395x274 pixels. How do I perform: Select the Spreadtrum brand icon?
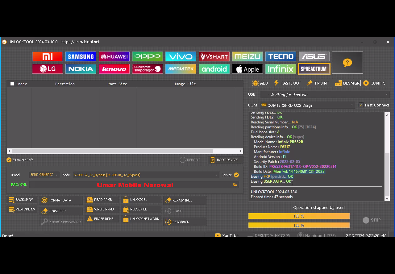(x=314, y=69)
